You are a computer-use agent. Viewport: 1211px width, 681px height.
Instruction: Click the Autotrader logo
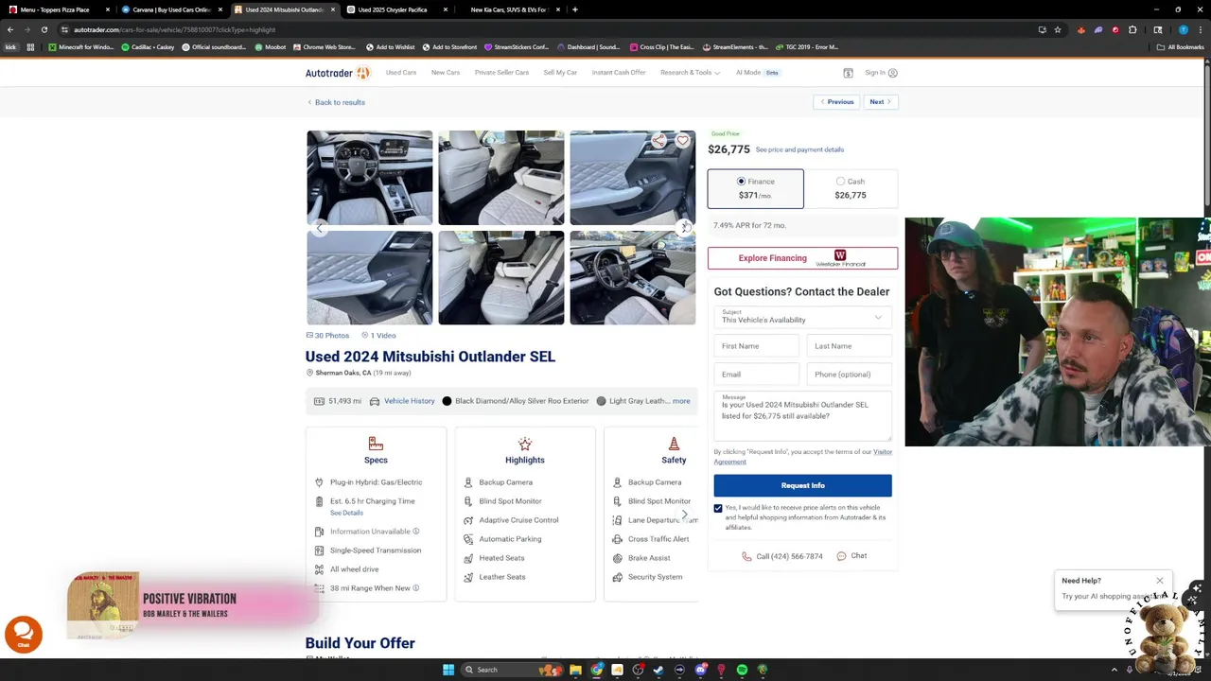coord(338,73)
